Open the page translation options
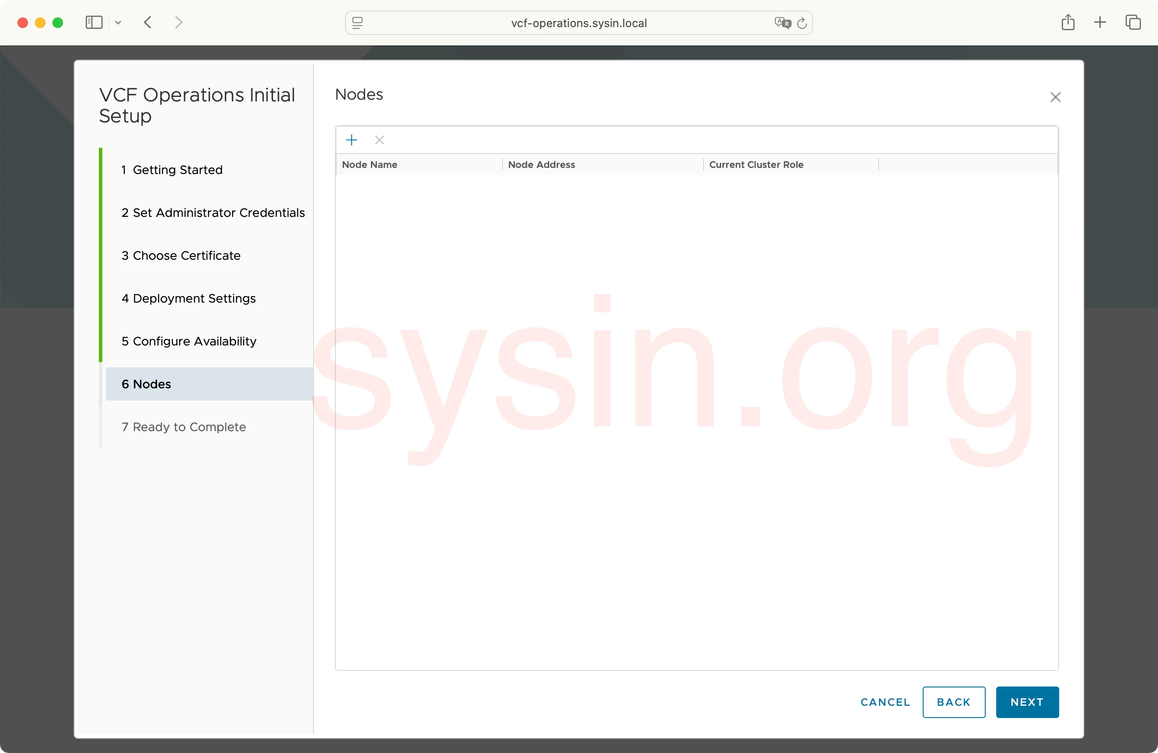The width and height of the screenshot is (1158, 753). (x=782, y=23)
